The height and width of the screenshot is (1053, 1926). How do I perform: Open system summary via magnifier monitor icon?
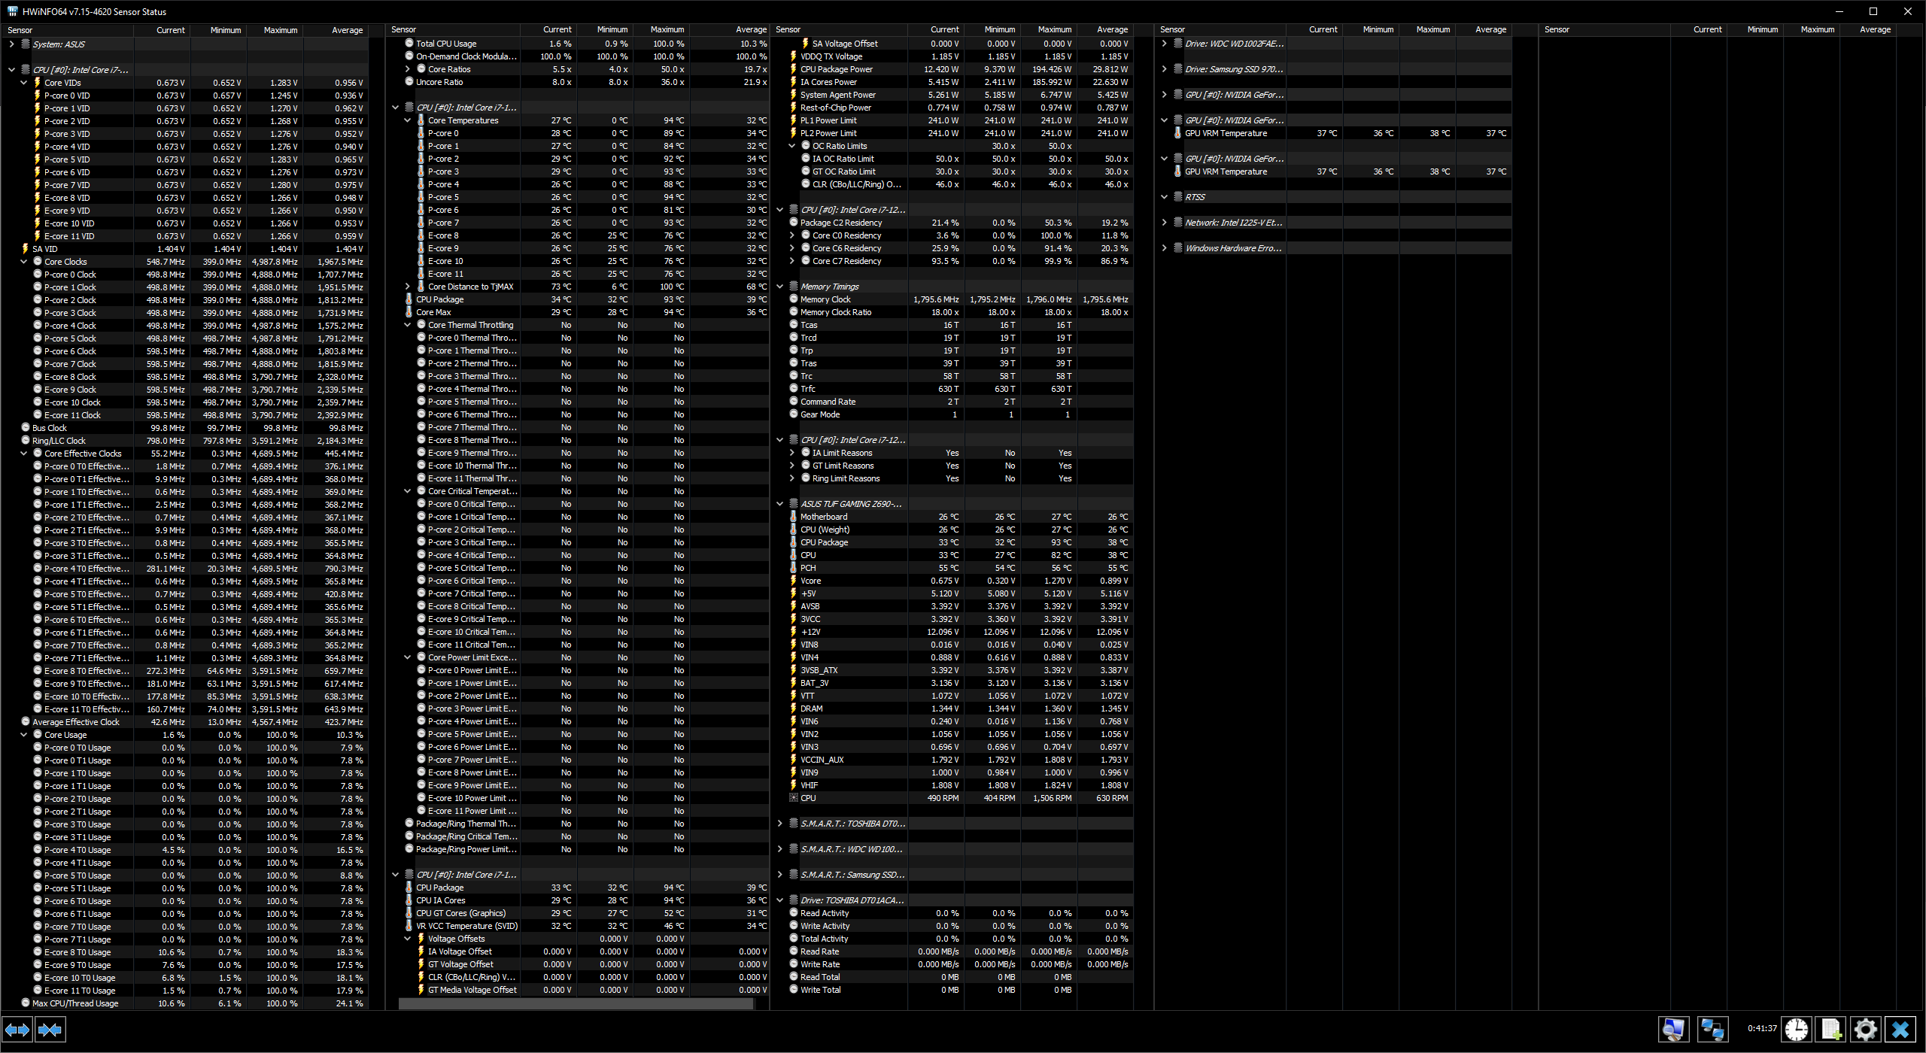click(x=1674, y=1030)
